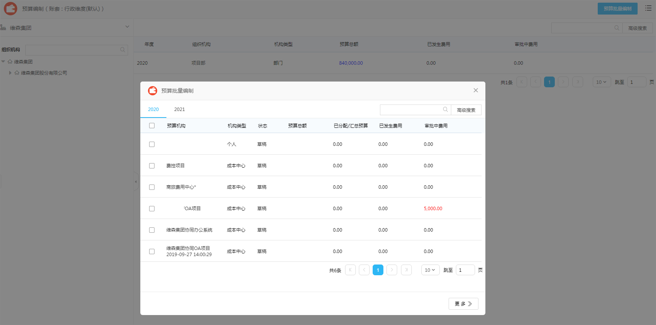Click the 维森集团协同办公系统 row name
This screenshot has width=656, height=325.
click(x=189, y=230)
